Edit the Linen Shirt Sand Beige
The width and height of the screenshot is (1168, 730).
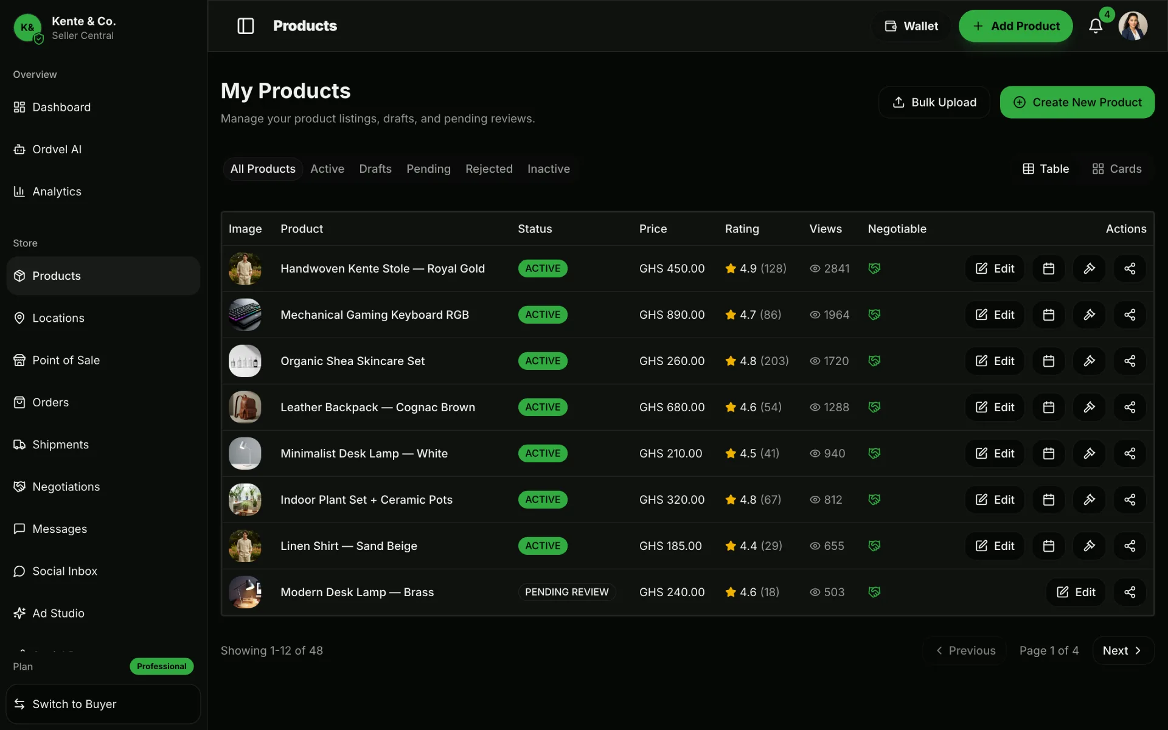point(995,546)
